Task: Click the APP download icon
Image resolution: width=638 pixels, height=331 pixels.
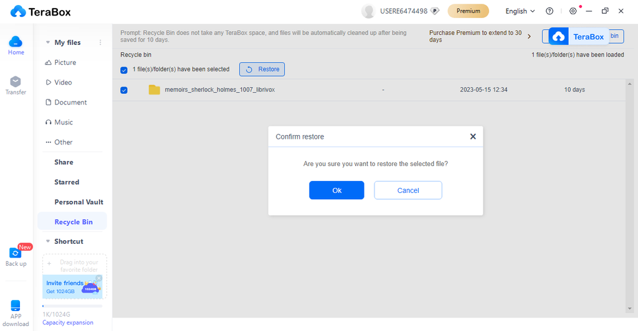Action: (16, 305)
